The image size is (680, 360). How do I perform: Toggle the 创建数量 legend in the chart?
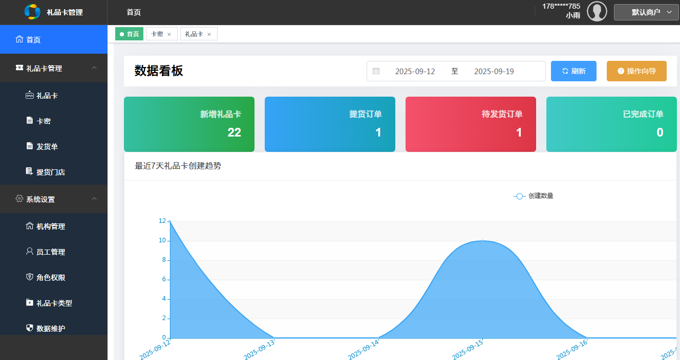[x=533, y=196]
